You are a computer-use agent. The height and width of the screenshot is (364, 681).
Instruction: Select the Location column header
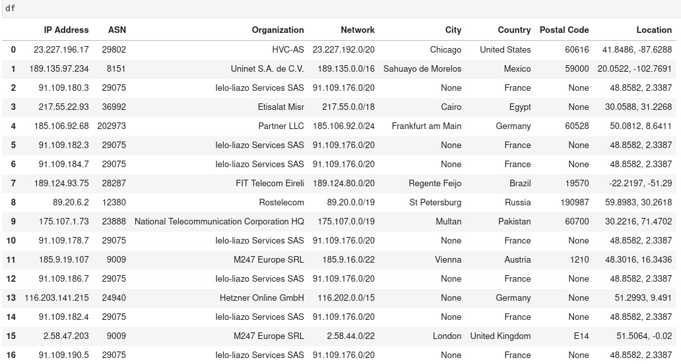(653, 30)
